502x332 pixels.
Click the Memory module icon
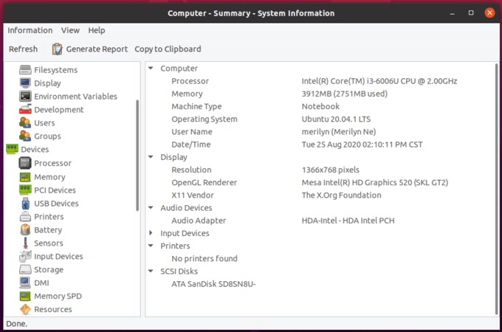click(x=25, y=177)
